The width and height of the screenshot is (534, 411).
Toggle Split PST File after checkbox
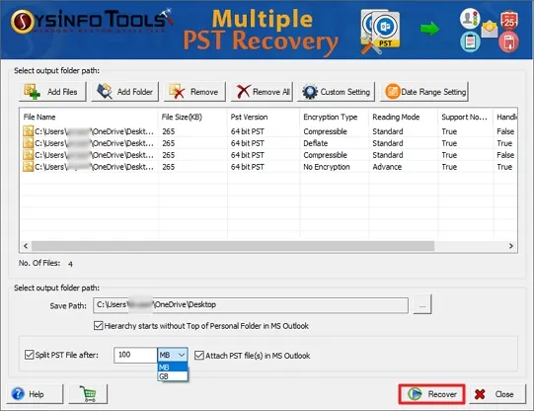pos(30,355)
